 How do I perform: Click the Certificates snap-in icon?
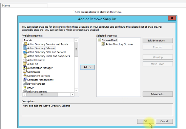point(25,72)
